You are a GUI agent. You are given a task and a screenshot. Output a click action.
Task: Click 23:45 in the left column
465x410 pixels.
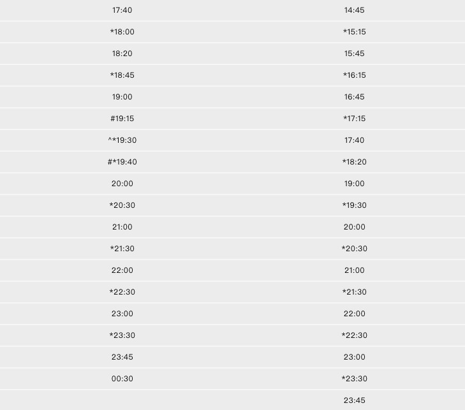coord(122,357)
